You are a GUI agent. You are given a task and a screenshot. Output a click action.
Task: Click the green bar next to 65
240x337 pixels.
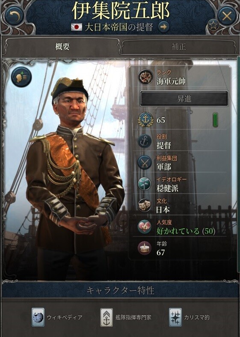pos(215,120)
